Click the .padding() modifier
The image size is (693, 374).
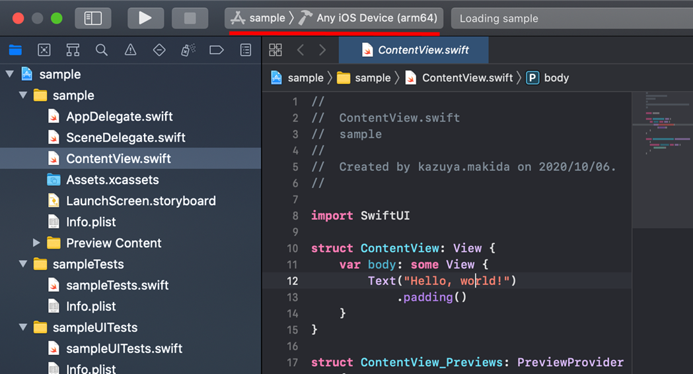[x=432, y=297]
